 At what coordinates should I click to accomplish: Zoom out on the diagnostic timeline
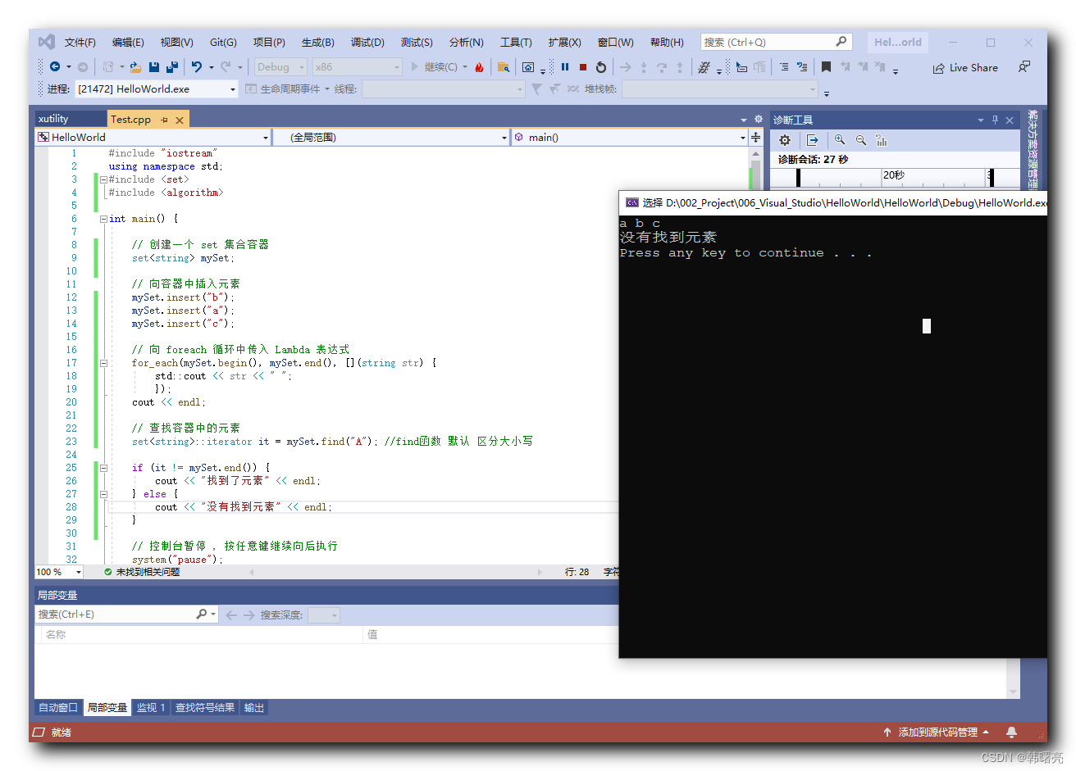pos(861,140)
